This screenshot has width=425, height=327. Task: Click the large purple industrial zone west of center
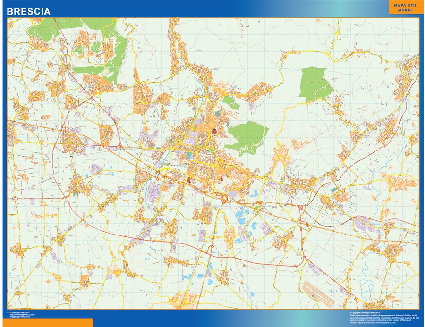tap(155, 193)
